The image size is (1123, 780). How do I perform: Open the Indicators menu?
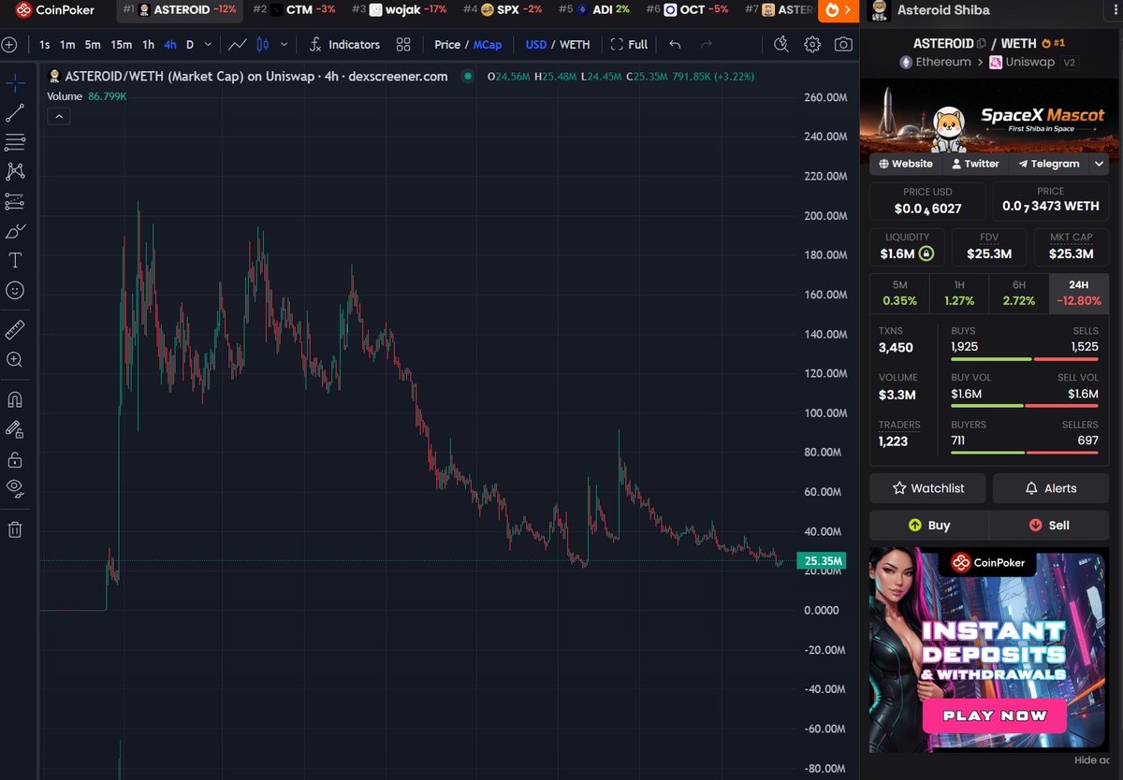coord(343,44)
